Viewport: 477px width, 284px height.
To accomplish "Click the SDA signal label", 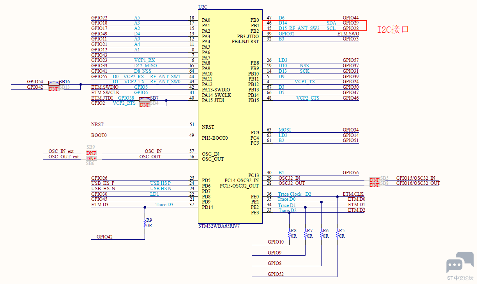I will click(331, 23).
